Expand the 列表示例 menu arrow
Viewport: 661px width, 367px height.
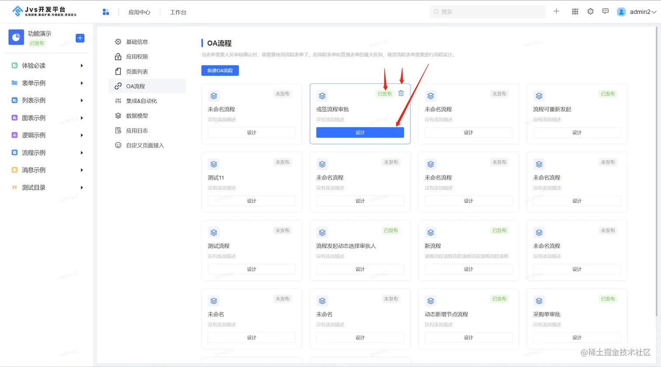[82, 100]
